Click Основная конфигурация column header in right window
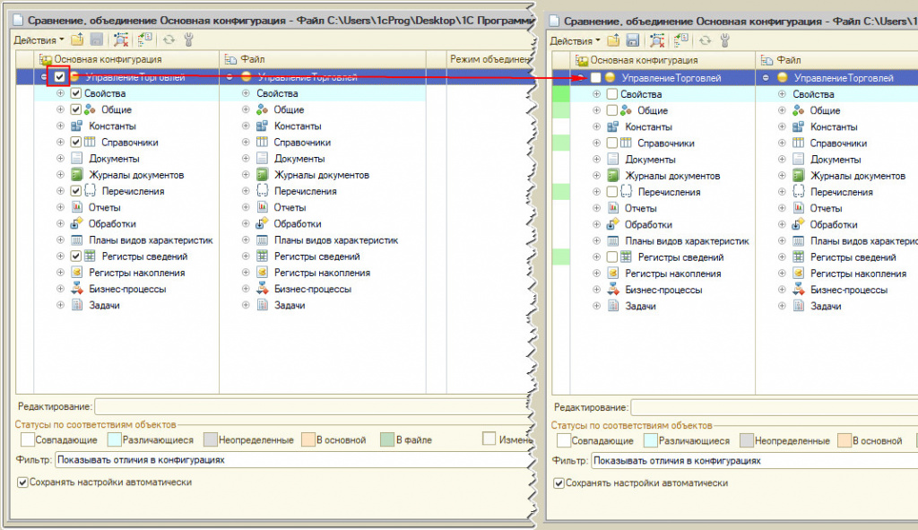 (663, 60)
